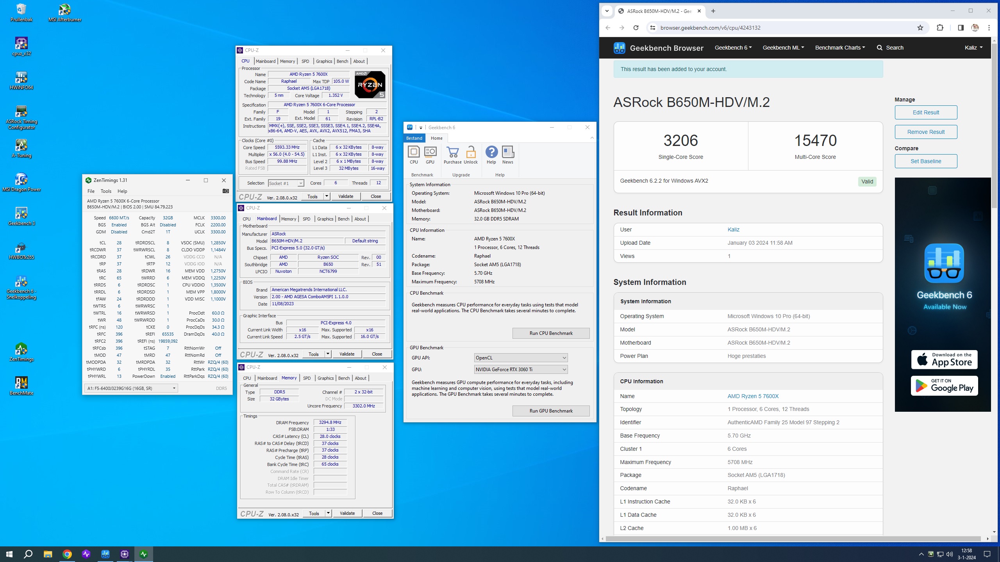The height and width of the screenshot is (562, 1000).
Task: Open GPU API OpenCL dropdown
Action: (521, 358)
